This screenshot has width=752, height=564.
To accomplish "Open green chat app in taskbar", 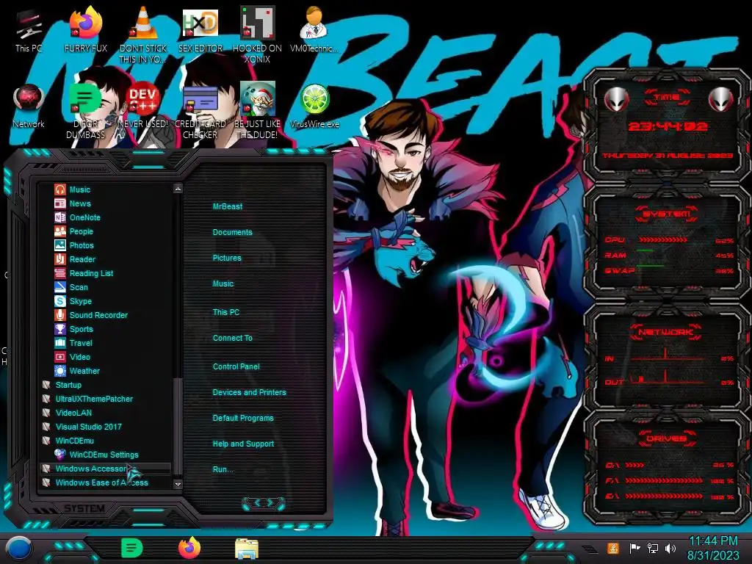I will (132, 548).
